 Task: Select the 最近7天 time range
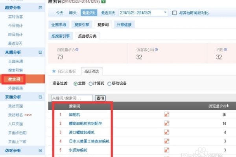pyautogui.click(x=89, y=13)
